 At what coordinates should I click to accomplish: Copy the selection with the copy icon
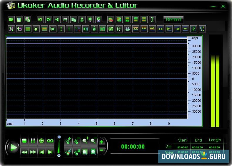(74, 19)
